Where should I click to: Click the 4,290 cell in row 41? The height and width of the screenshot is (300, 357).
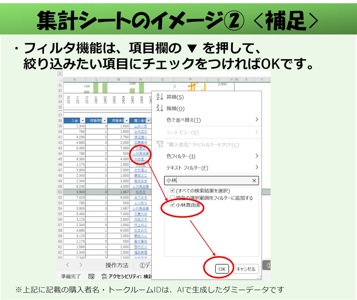[x=75, y=137]
